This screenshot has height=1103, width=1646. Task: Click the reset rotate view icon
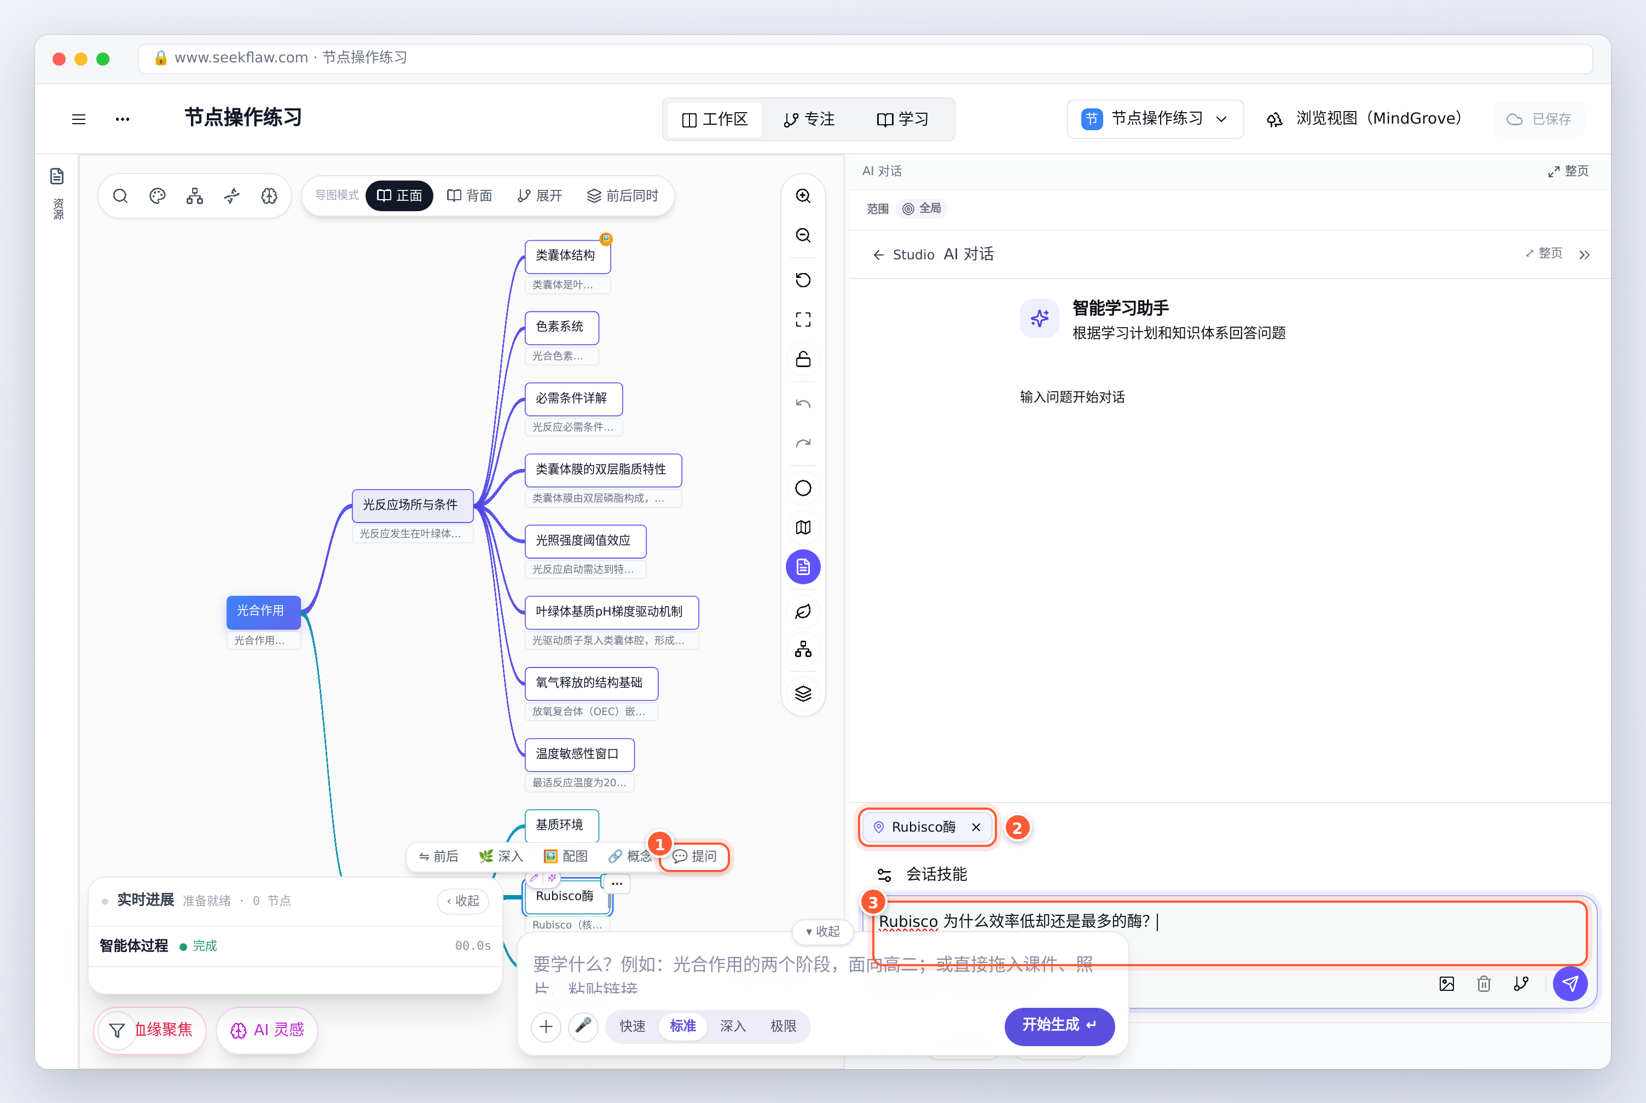(x=803, y=280)
